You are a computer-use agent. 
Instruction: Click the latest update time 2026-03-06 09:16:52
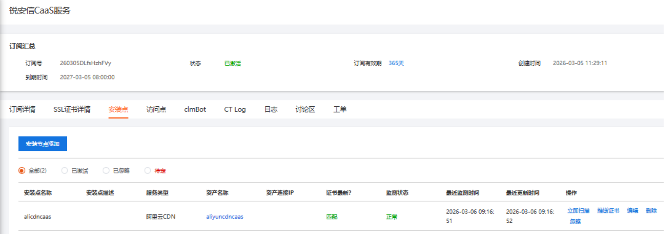click(530, 216)
